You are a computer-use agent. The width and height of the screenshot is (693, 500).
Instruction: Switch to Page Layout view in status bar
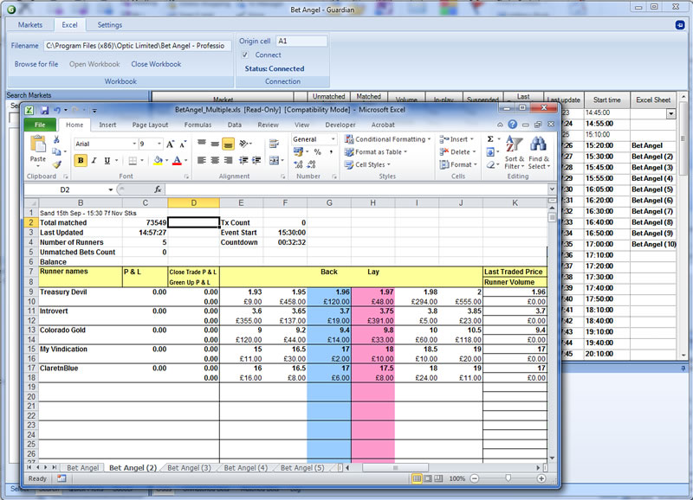pyautogui.click(x=428, y=478)
